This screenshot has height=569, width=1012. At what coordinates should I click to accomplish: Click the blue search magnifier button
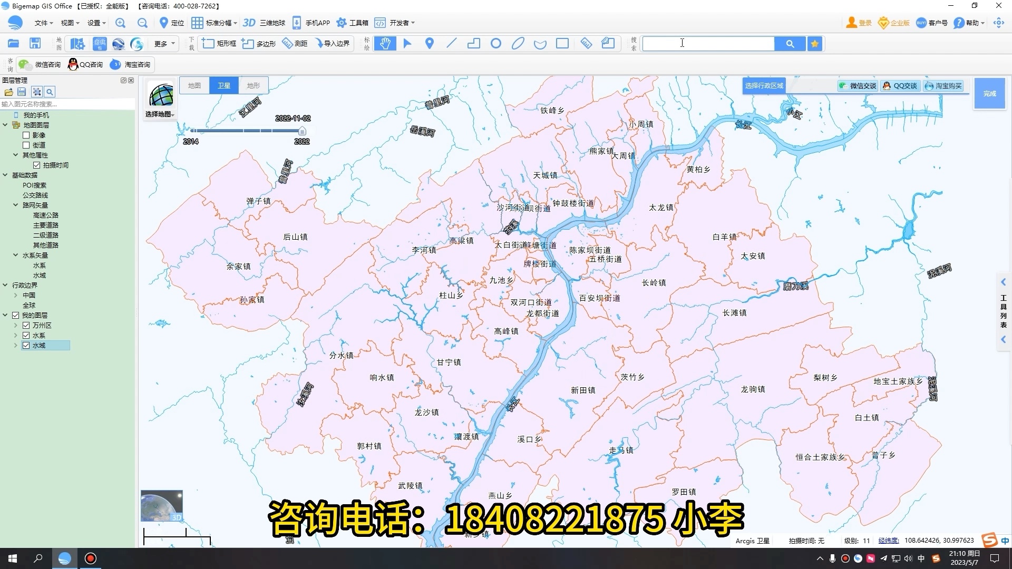coord(790,44)
